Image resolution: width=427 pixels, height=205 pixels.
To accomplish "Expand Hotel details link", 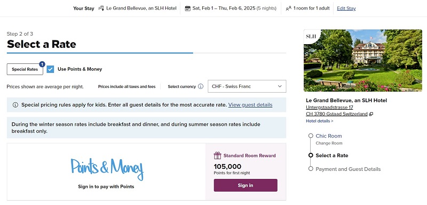I will pos(319,121).
